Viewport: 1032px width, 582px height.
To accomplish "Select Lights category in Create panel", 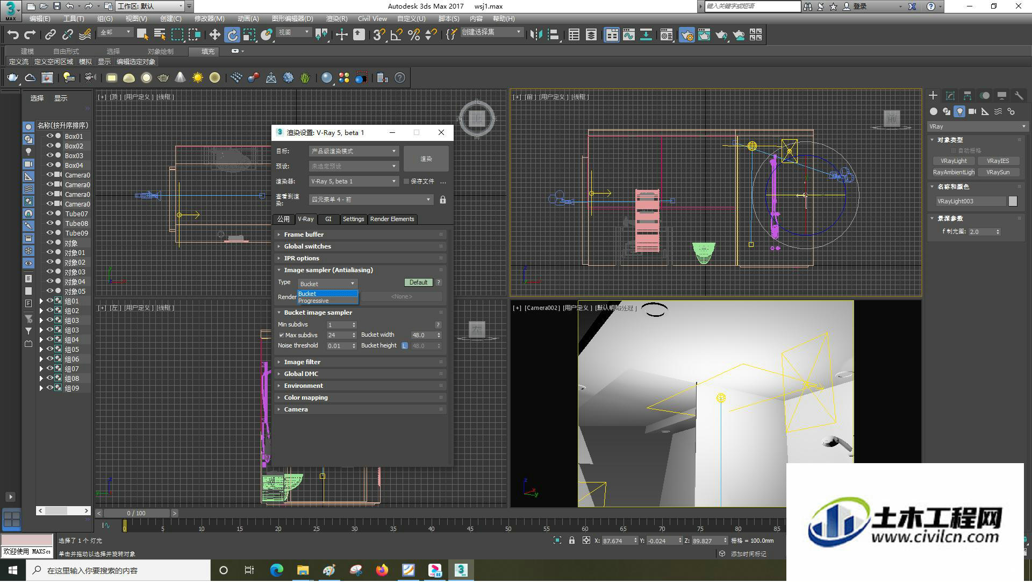I will tap(959, 111).
